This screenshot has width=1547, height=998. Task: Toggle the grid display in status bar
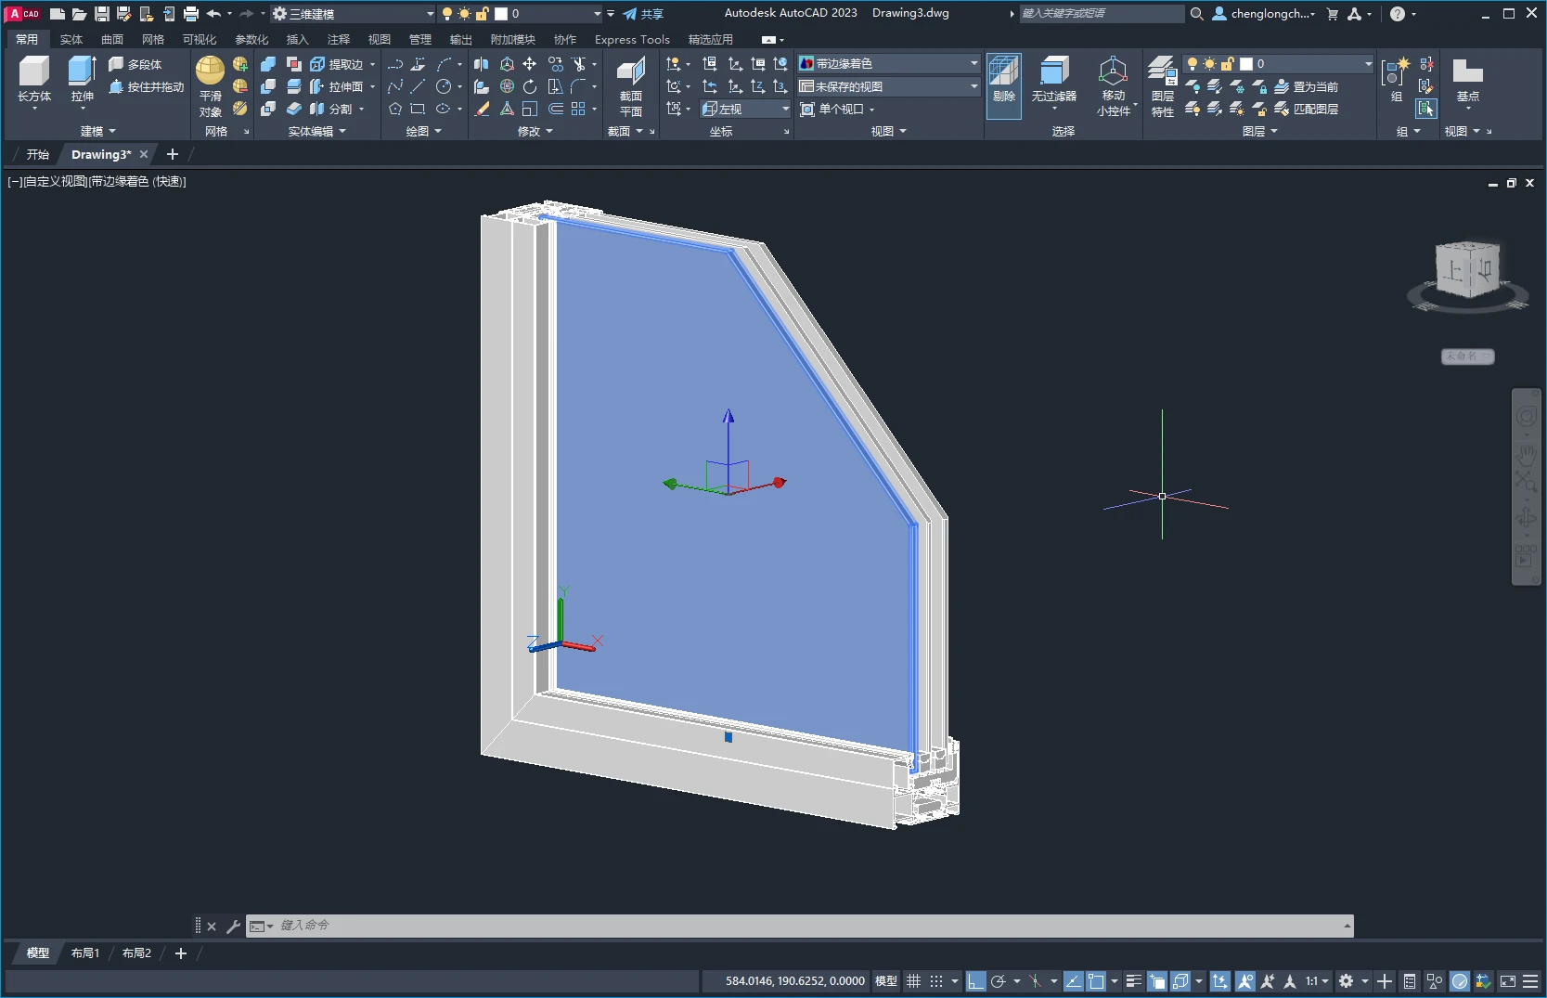914,981
